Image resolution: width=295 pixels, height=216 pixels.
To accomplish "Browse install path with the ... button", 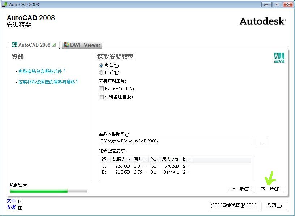I will [x=263, y=141].
